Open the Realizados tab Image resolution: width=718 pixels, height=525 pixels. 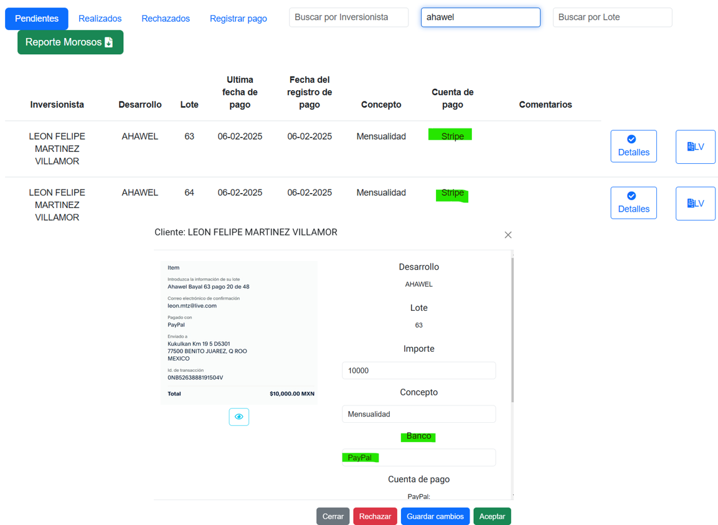(100, 19)
